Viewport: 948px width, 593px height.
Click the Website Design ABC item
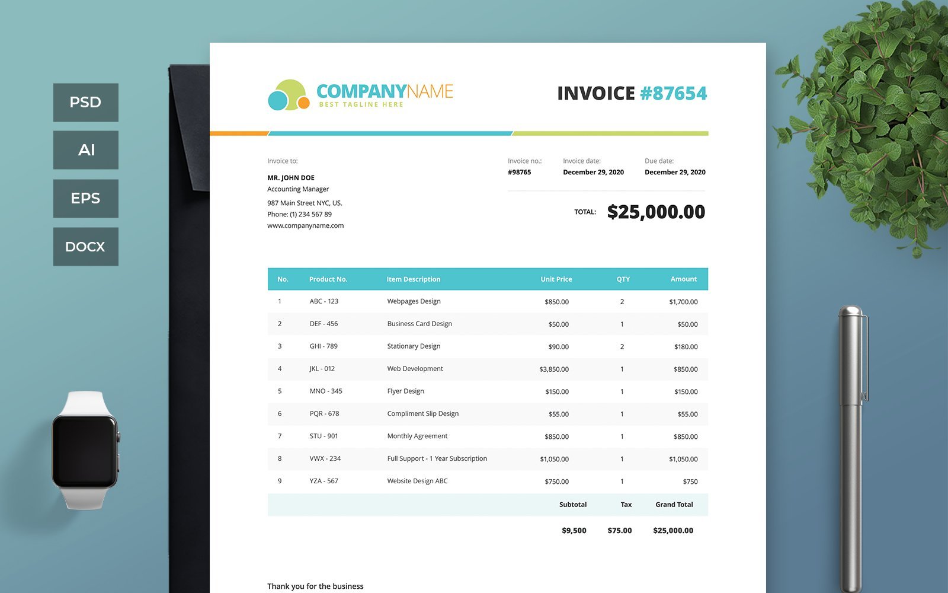(418, 482)
